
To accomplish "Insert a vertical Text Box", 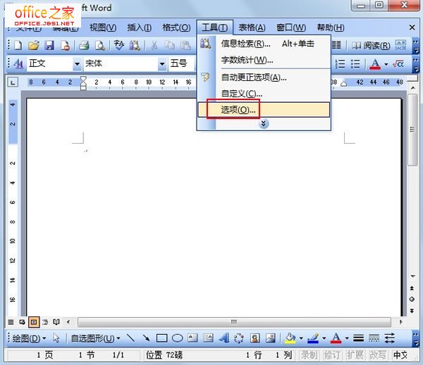I will pos(208,338).
